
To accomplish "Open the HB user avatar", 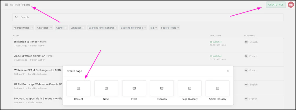I will [291, 5].
